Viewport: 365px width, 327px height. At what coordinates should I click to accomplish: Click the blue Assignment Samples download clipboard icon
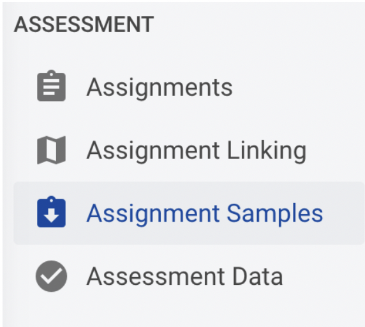(51, 211)
